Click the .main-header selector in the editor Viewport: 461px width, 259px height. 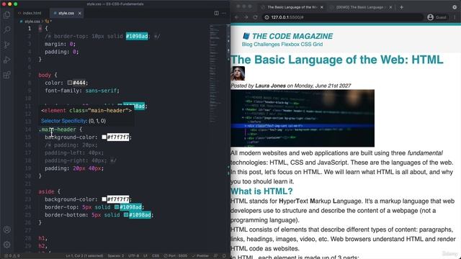pos(58,129)
